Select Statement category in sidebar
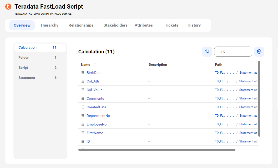 pyautogui.click(x=40, y=78)
